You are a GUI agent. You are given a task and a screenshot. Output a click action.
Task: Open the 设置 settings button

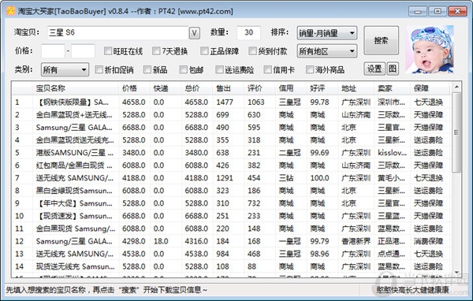[x=374, y=69]
